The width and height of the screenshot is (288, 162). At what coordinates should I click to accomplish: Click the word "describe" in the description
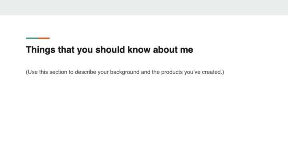[x=87, y=72]
